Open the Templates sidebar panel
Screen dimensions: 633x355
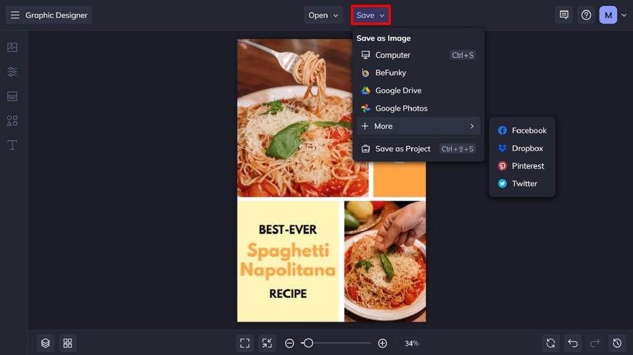tap(12, 96)
